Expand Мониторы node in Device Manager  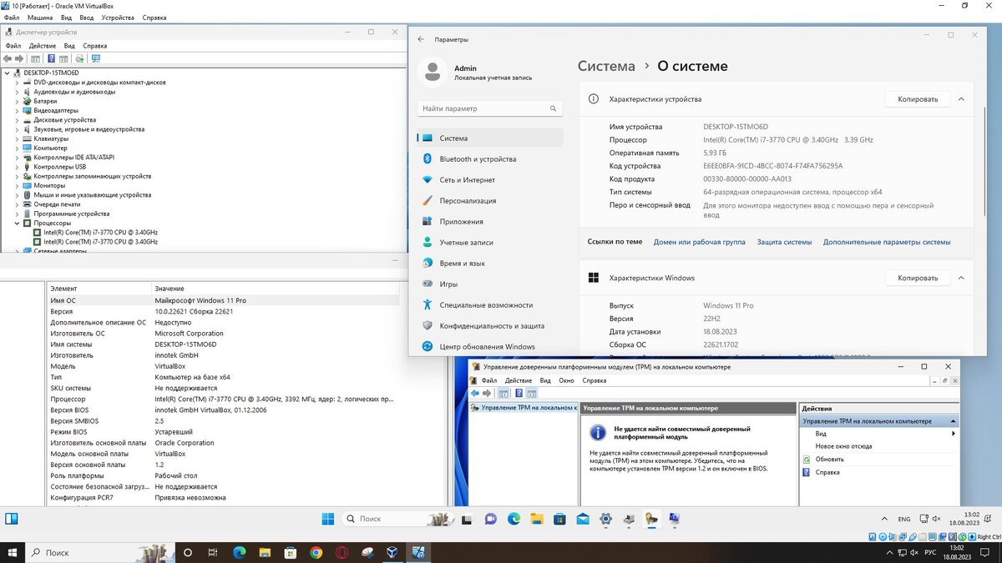point(17,185)
